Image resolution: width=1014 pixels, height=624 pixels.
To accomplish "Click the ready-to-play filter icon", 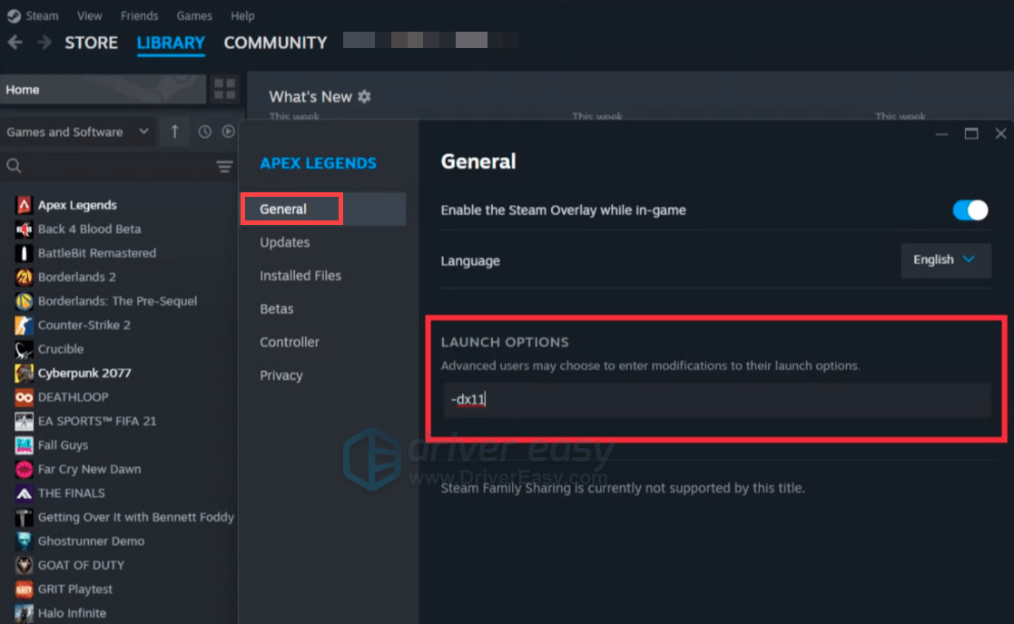I will tap(228, 132).
